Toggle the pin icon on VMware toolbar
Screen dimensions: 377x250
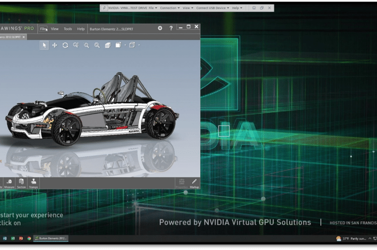click(x=104, y=8)
